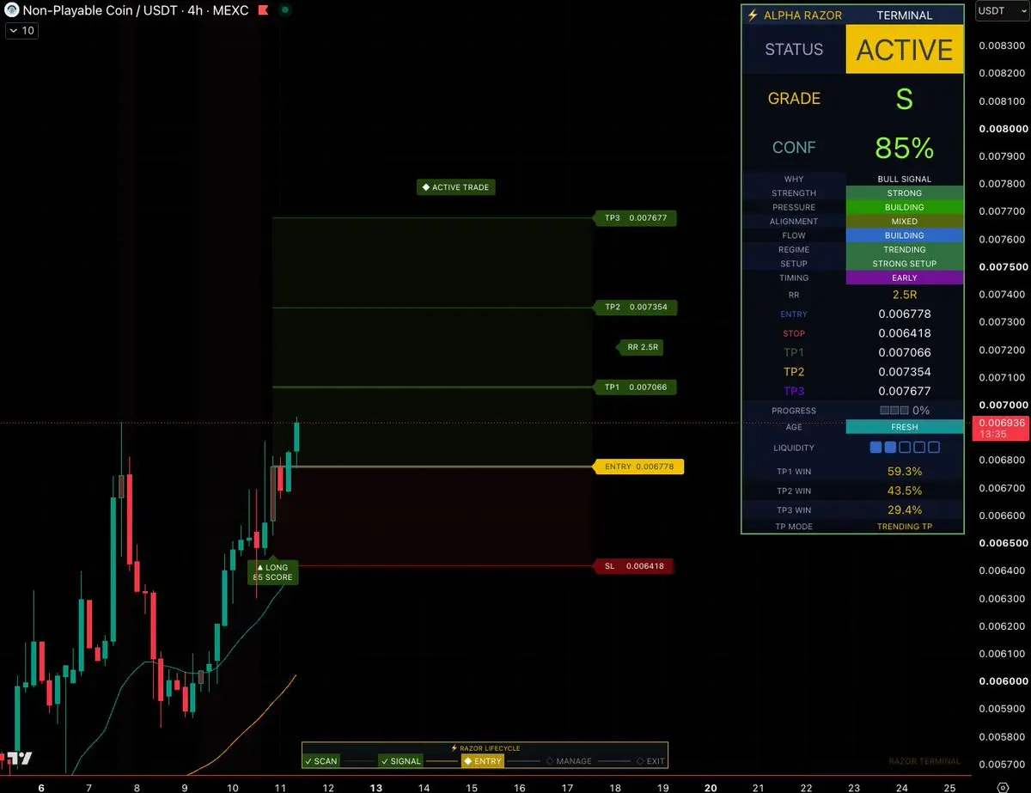The image size is (1031, 793).
Task: Click the terminal ENTRY value 0.006778
Action: (905, 314)
